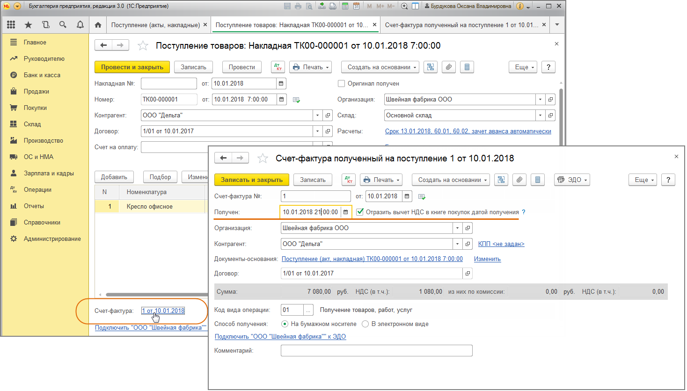
Task: Open the open-tabs list arrow at tab bar end
Action: click(557, 25)
